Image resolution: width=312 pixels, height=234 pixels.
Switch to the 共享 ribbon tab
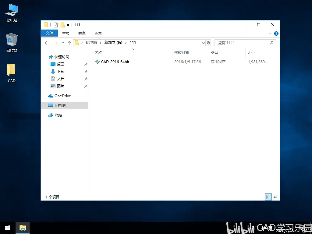(82, 33)
